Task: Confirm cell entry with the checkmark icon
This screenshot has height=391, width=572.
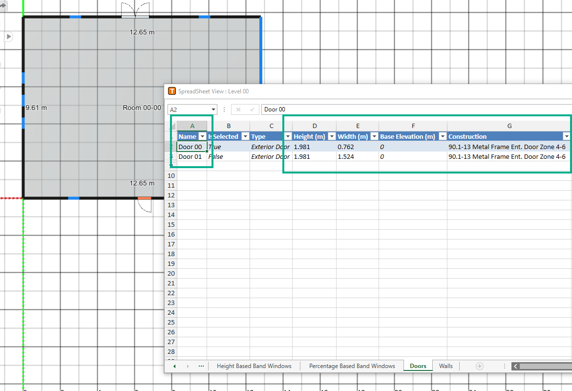Action: 252,109
